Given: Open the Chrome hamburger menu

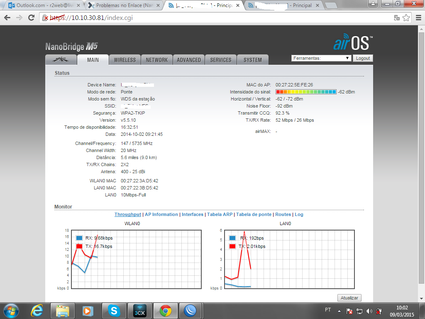Looking at the screenshot, I should coord(418,18).
